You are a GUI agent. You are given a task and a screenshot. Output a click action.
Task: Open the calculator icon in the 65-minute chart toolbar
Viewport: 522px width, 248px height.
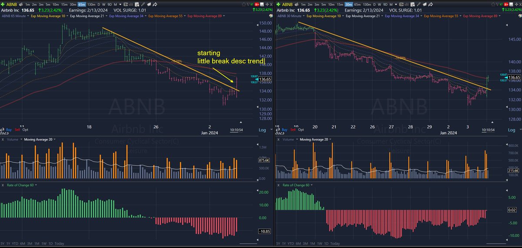(137, 4)
